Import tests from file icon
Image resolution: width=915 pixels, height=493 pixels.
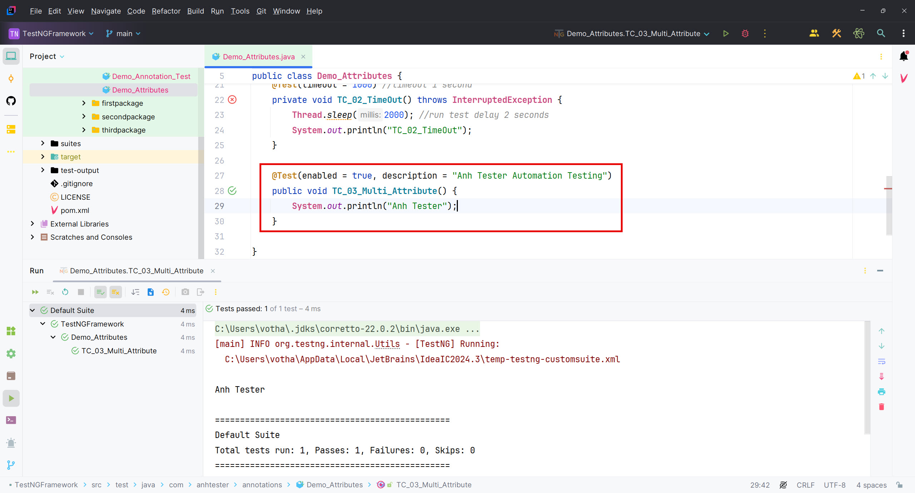pyautogui.click(x=150, y=292)
